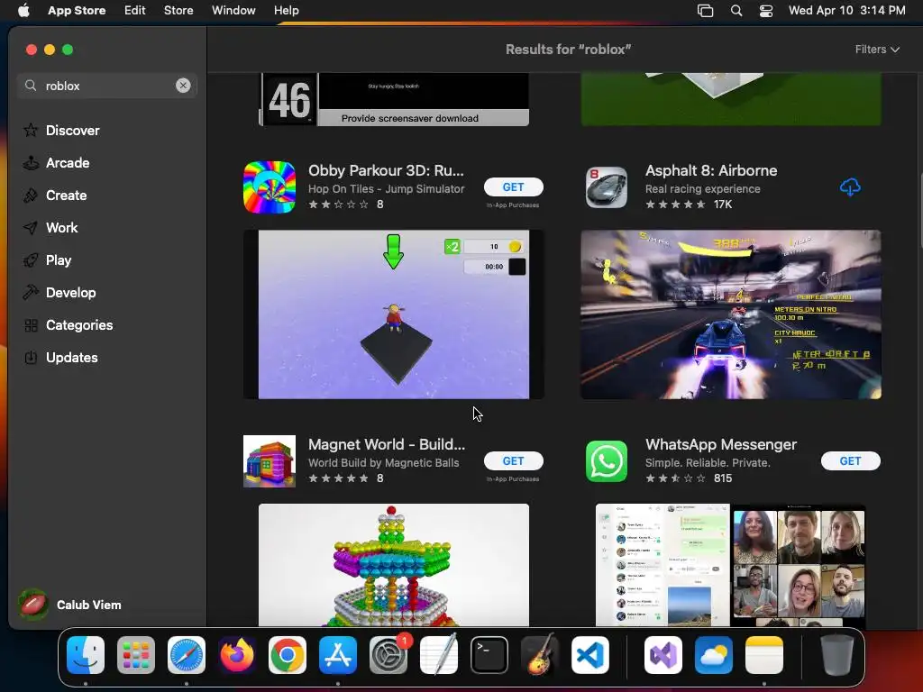Open TextEdit from the Dock
The width and height of the screenshot is (923, 692).
coord(439,655)
